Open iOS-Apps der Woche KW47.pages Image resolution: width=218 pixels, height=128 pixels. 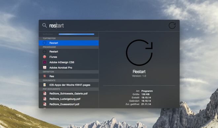coord(69,85)
